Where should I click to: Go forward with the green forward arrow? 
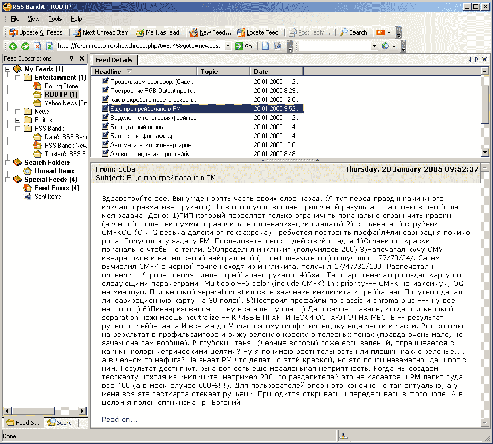pyautogui.click(x=25, y=46)
